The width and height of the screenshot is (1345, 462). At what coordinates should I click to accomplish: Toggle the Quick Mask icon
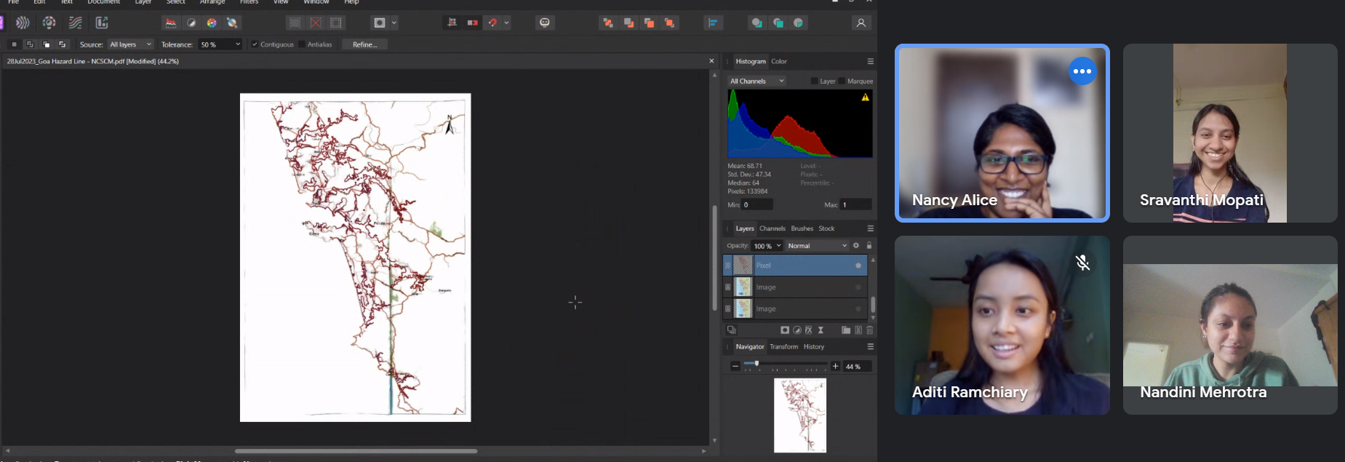point(379,23)
